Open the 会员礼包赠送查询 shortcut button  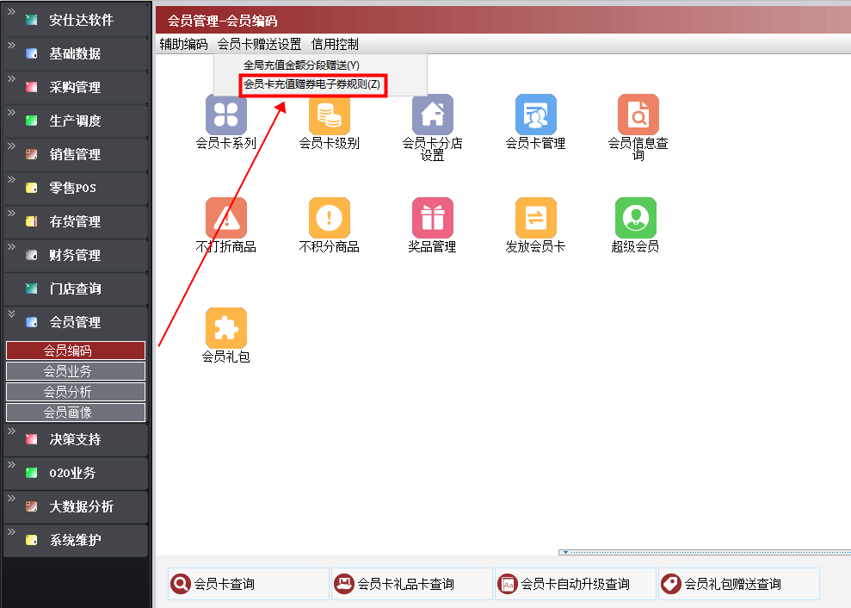(738, 584)
